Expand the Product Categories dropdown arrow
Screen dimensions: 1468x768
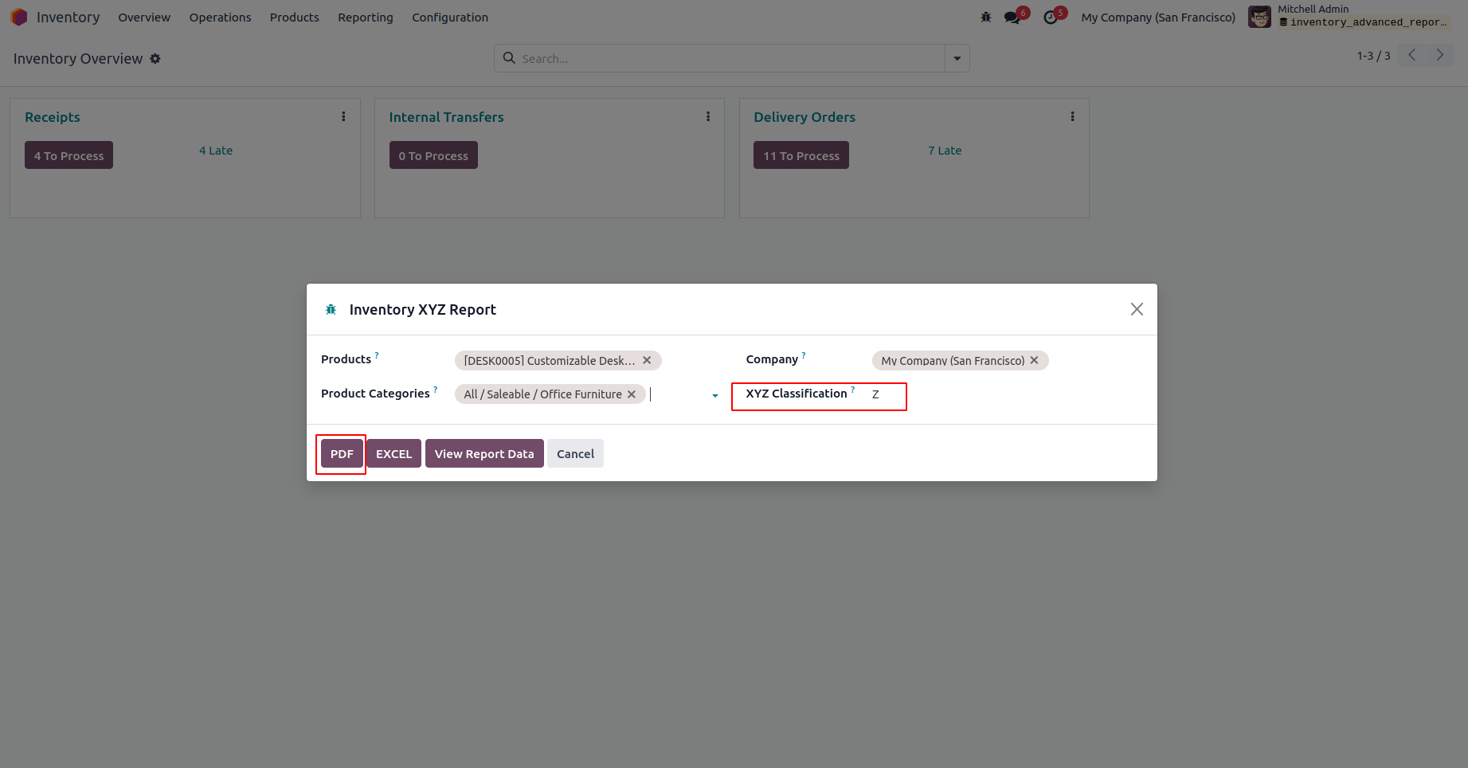coord(714,395)
